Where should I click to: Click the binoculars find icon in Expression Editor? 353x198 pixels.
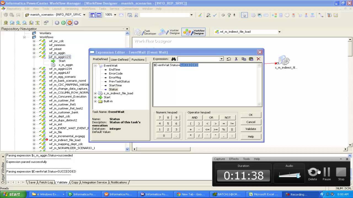point(173,59)
